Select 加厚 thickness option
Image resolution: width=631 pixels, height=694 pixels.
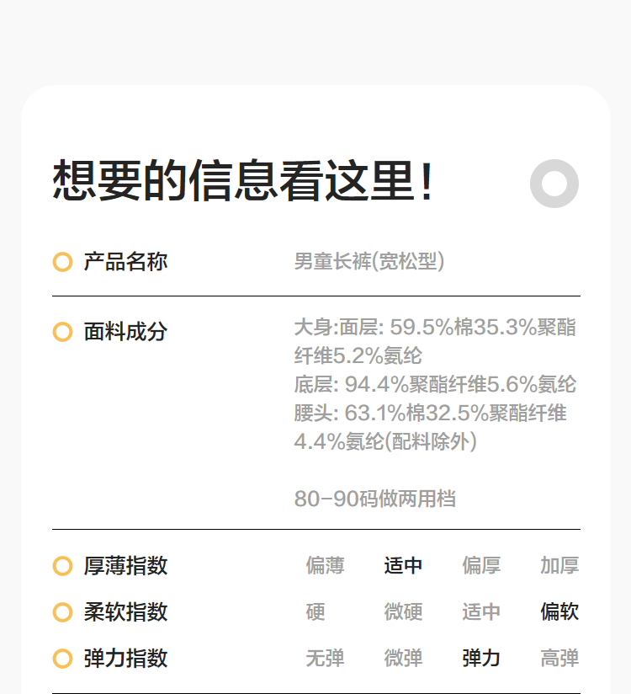coord(559,566)
